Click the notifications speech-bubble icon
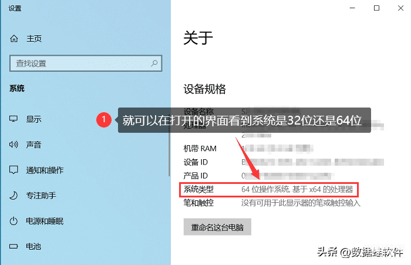The height and width of the screenshot is (265, 411). tap(14, 170)
